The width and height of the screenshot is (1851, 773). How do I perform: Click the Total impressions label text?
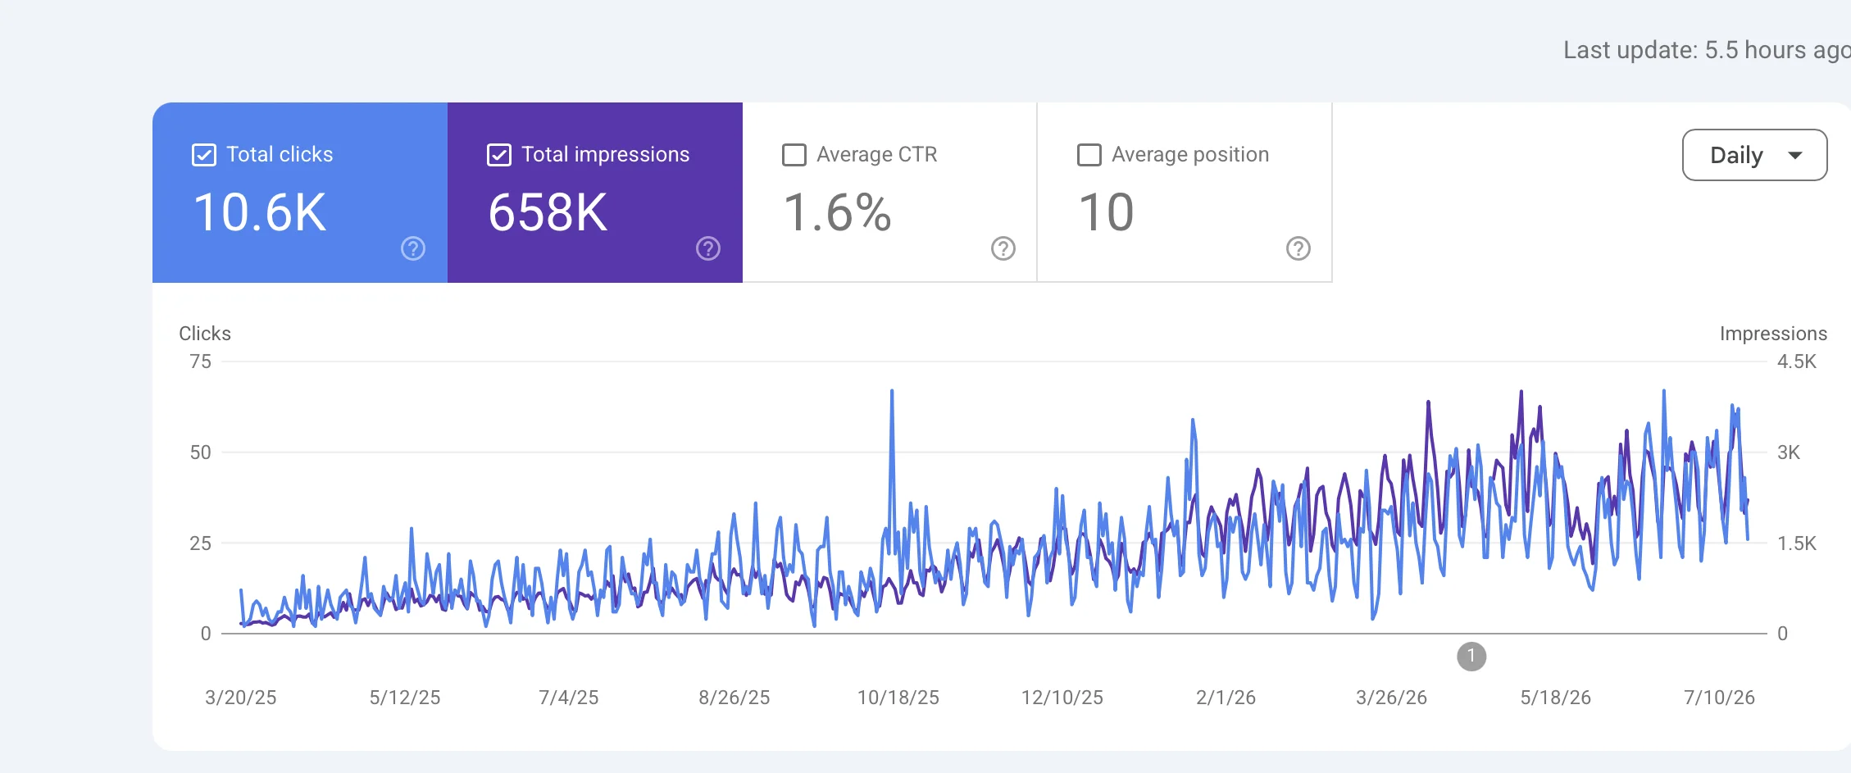tap(606, 154)
